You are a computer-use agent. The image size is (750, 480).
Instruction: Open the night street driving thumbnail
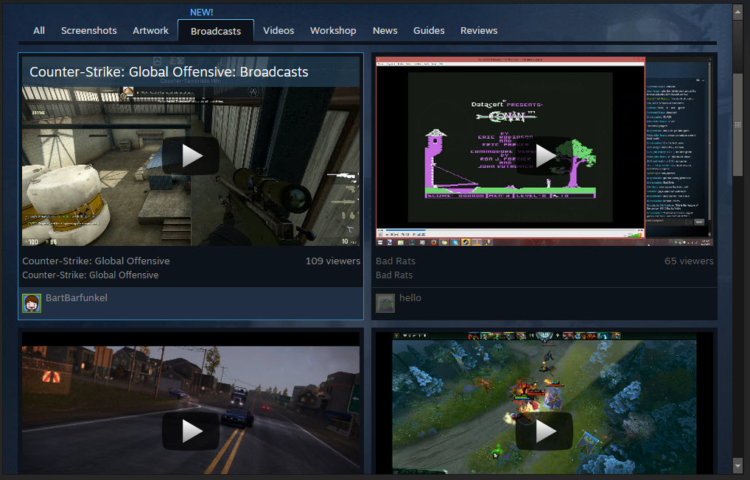click(191, 403)
